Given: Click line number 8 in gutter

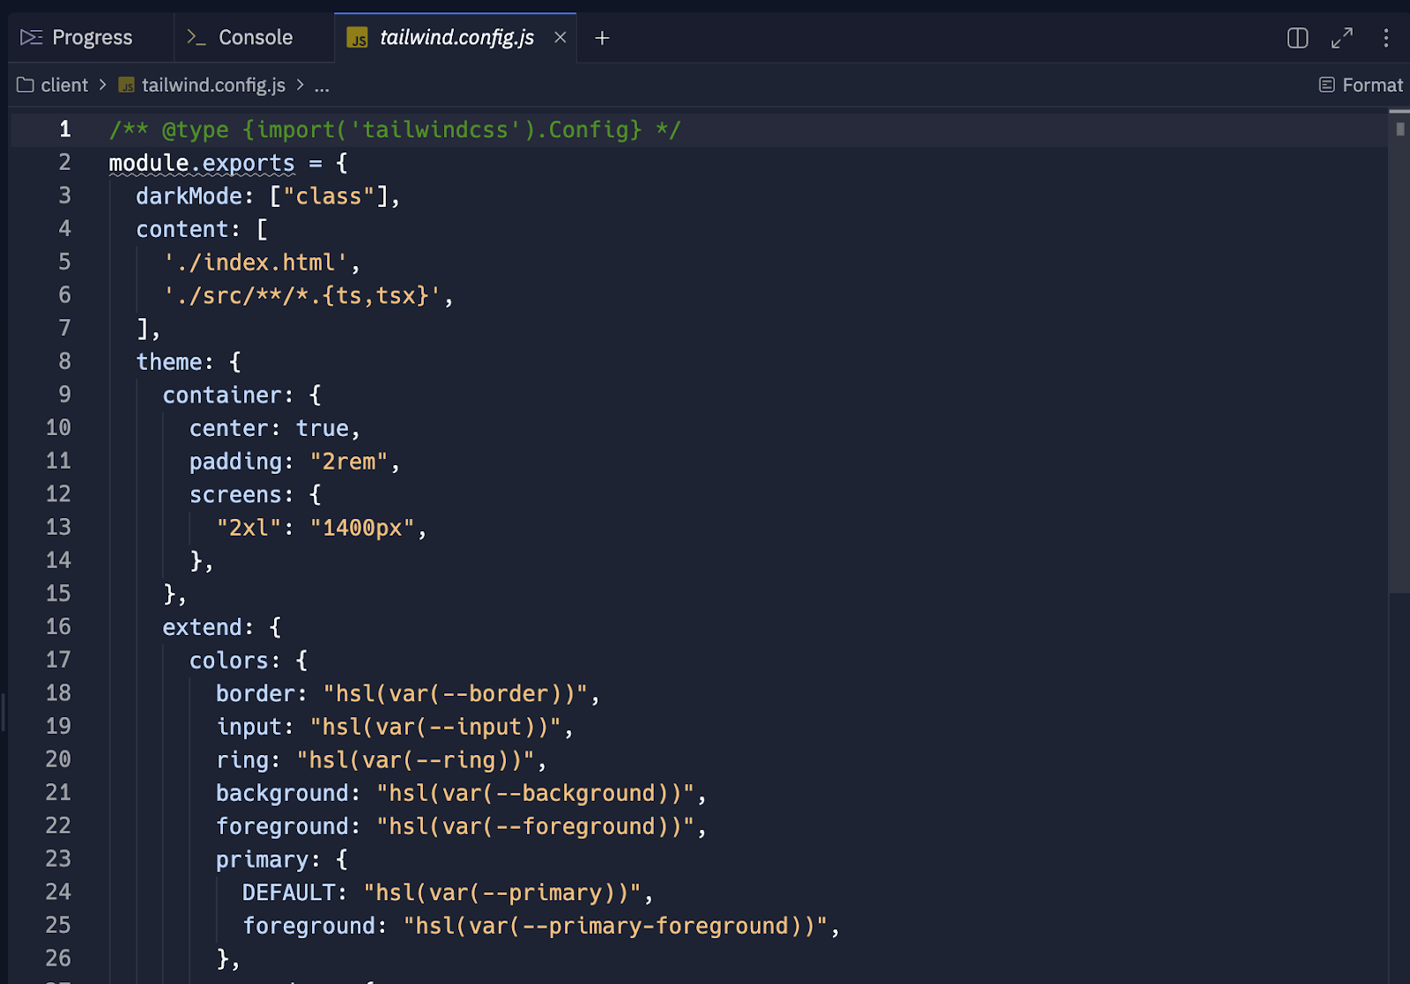Looking at the screenshot, I should [x=64, y=362].
